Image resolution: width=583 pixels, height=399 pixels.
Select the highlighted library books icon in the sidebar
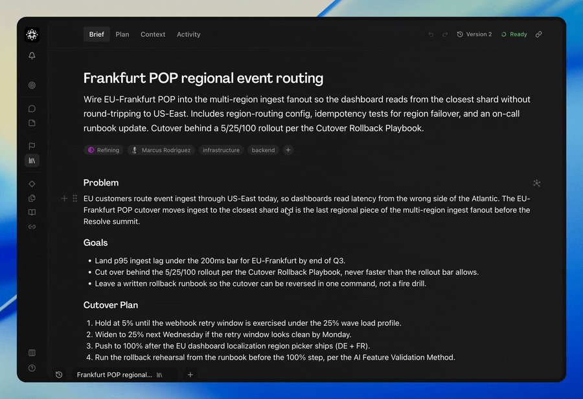[x=32, y=160]
